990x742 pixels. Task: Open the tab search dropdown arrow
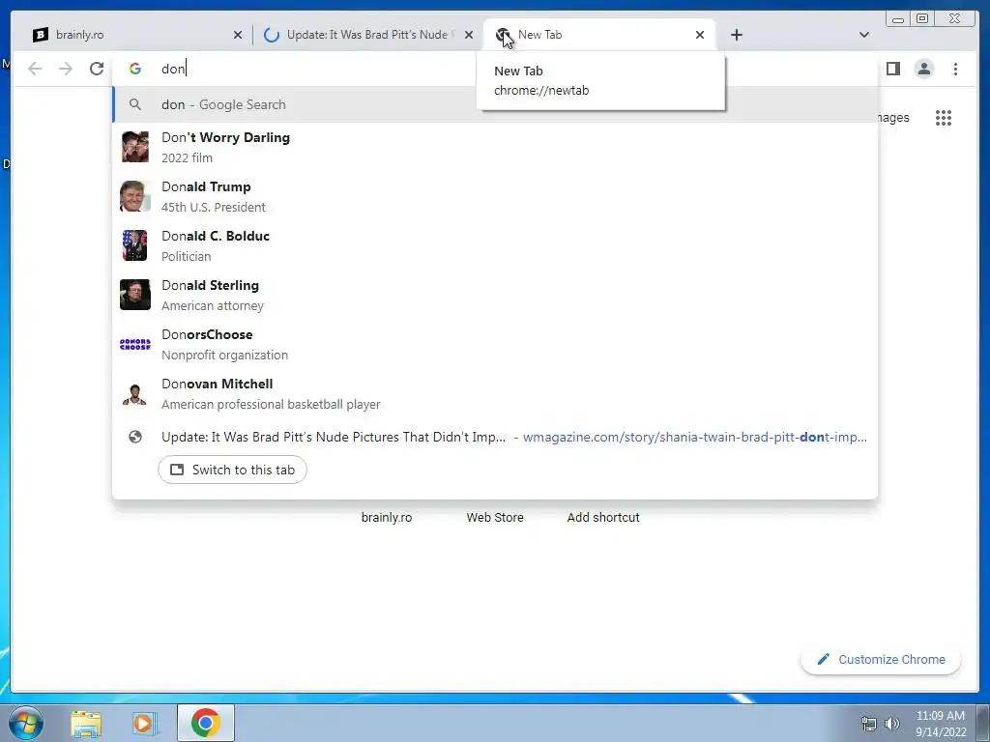point(864,35)
